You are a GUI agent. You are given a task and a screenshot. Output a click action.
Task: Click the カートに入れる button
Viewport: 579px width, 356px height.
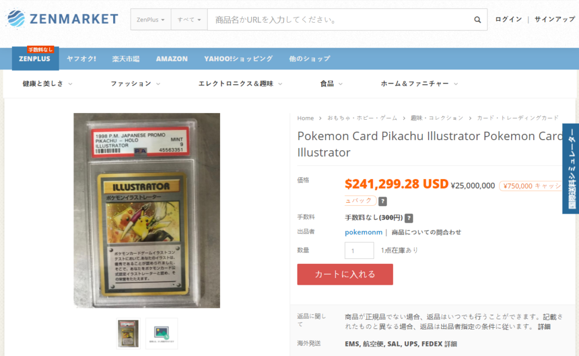[345, 274]
